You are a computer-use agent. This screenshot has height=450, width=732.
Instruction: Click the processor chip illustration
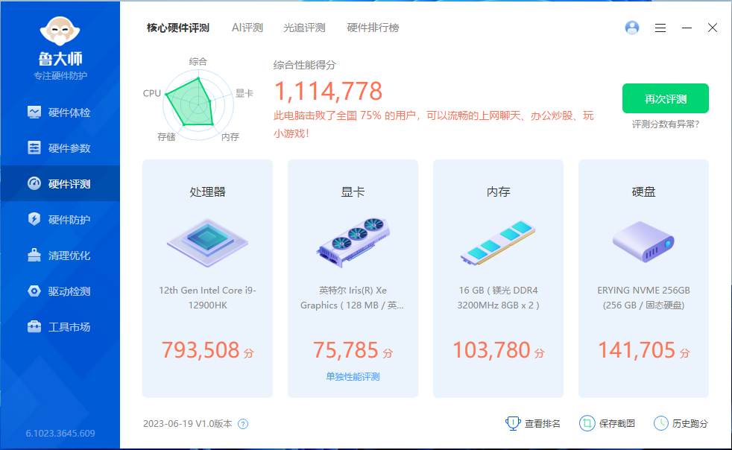[208, 243]
